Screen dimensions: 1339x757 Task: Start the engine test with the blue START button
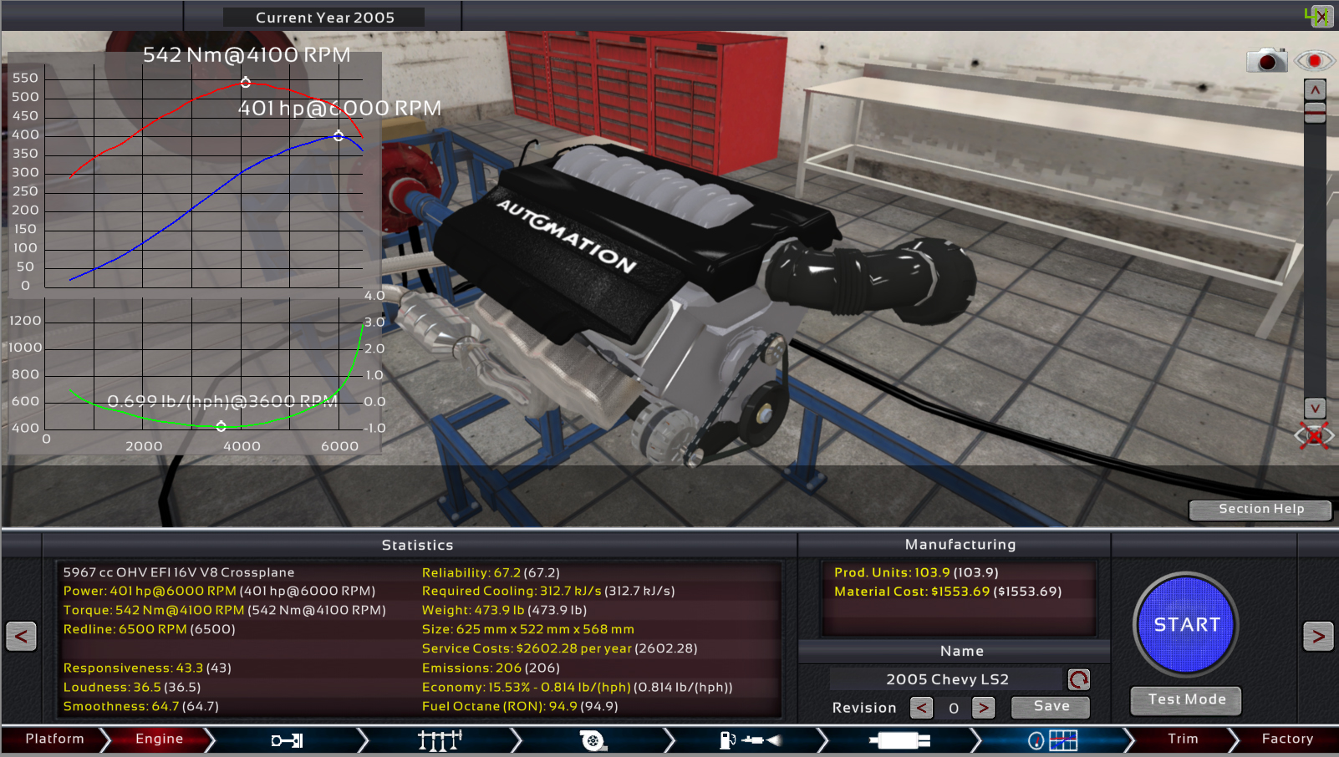(1186, 624)
